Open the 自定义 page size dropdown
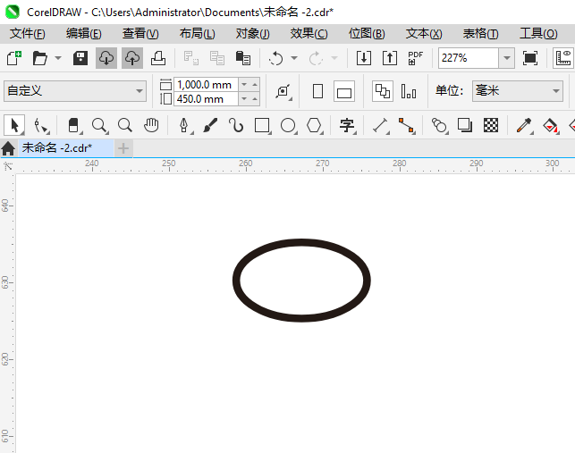This screenshot has height=453, width=575. click(75, 91)
